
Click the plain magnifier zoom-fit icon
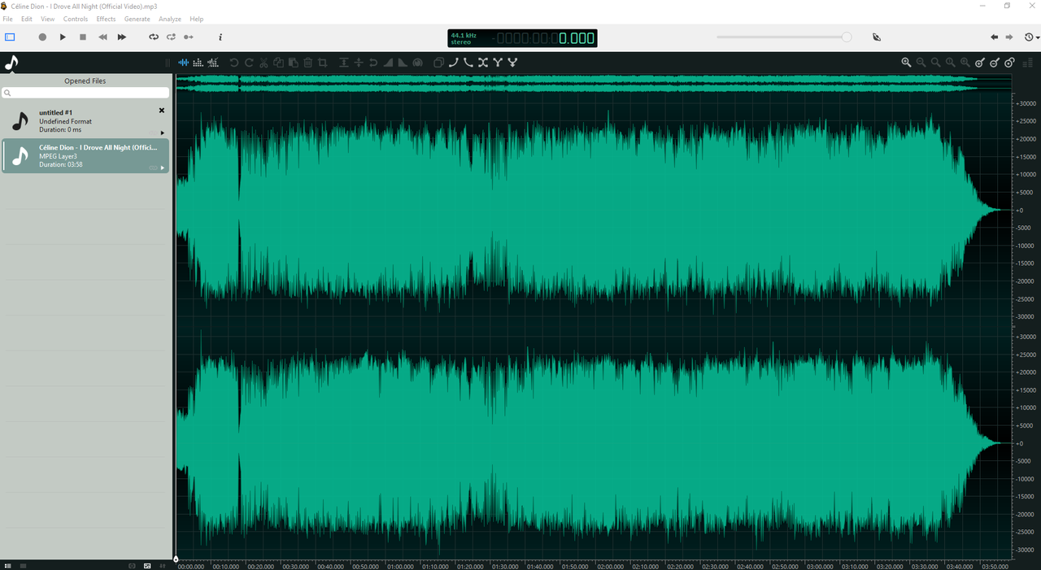[x=935, y=63]
